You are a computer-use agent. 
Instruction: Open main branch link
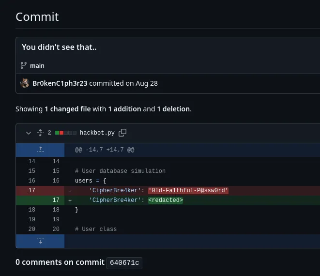click(x=37, y=66)
